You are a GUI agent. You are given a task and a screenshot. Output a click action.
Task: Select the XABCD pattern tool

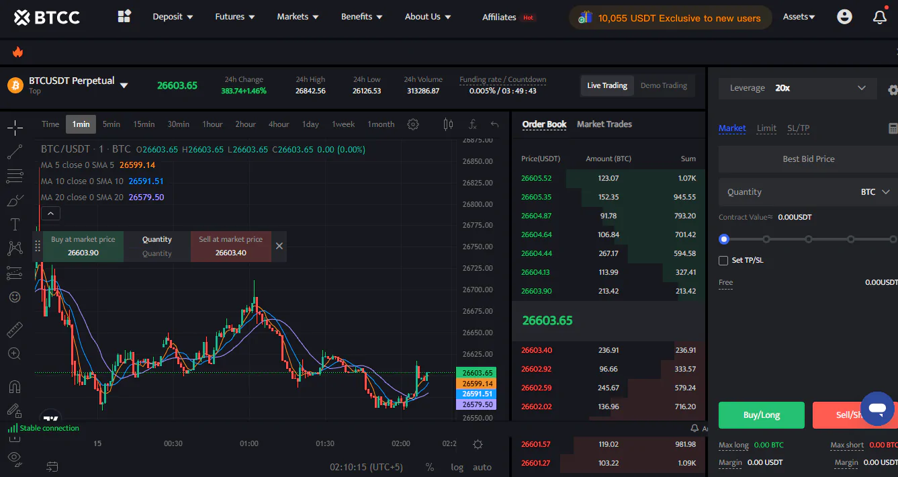click(x=15, y=249)
